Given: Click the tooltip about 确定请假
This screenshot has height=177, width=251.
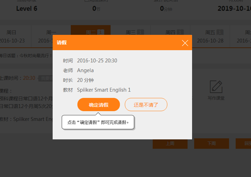Looking at the screenshot, I should click(98, 122).
